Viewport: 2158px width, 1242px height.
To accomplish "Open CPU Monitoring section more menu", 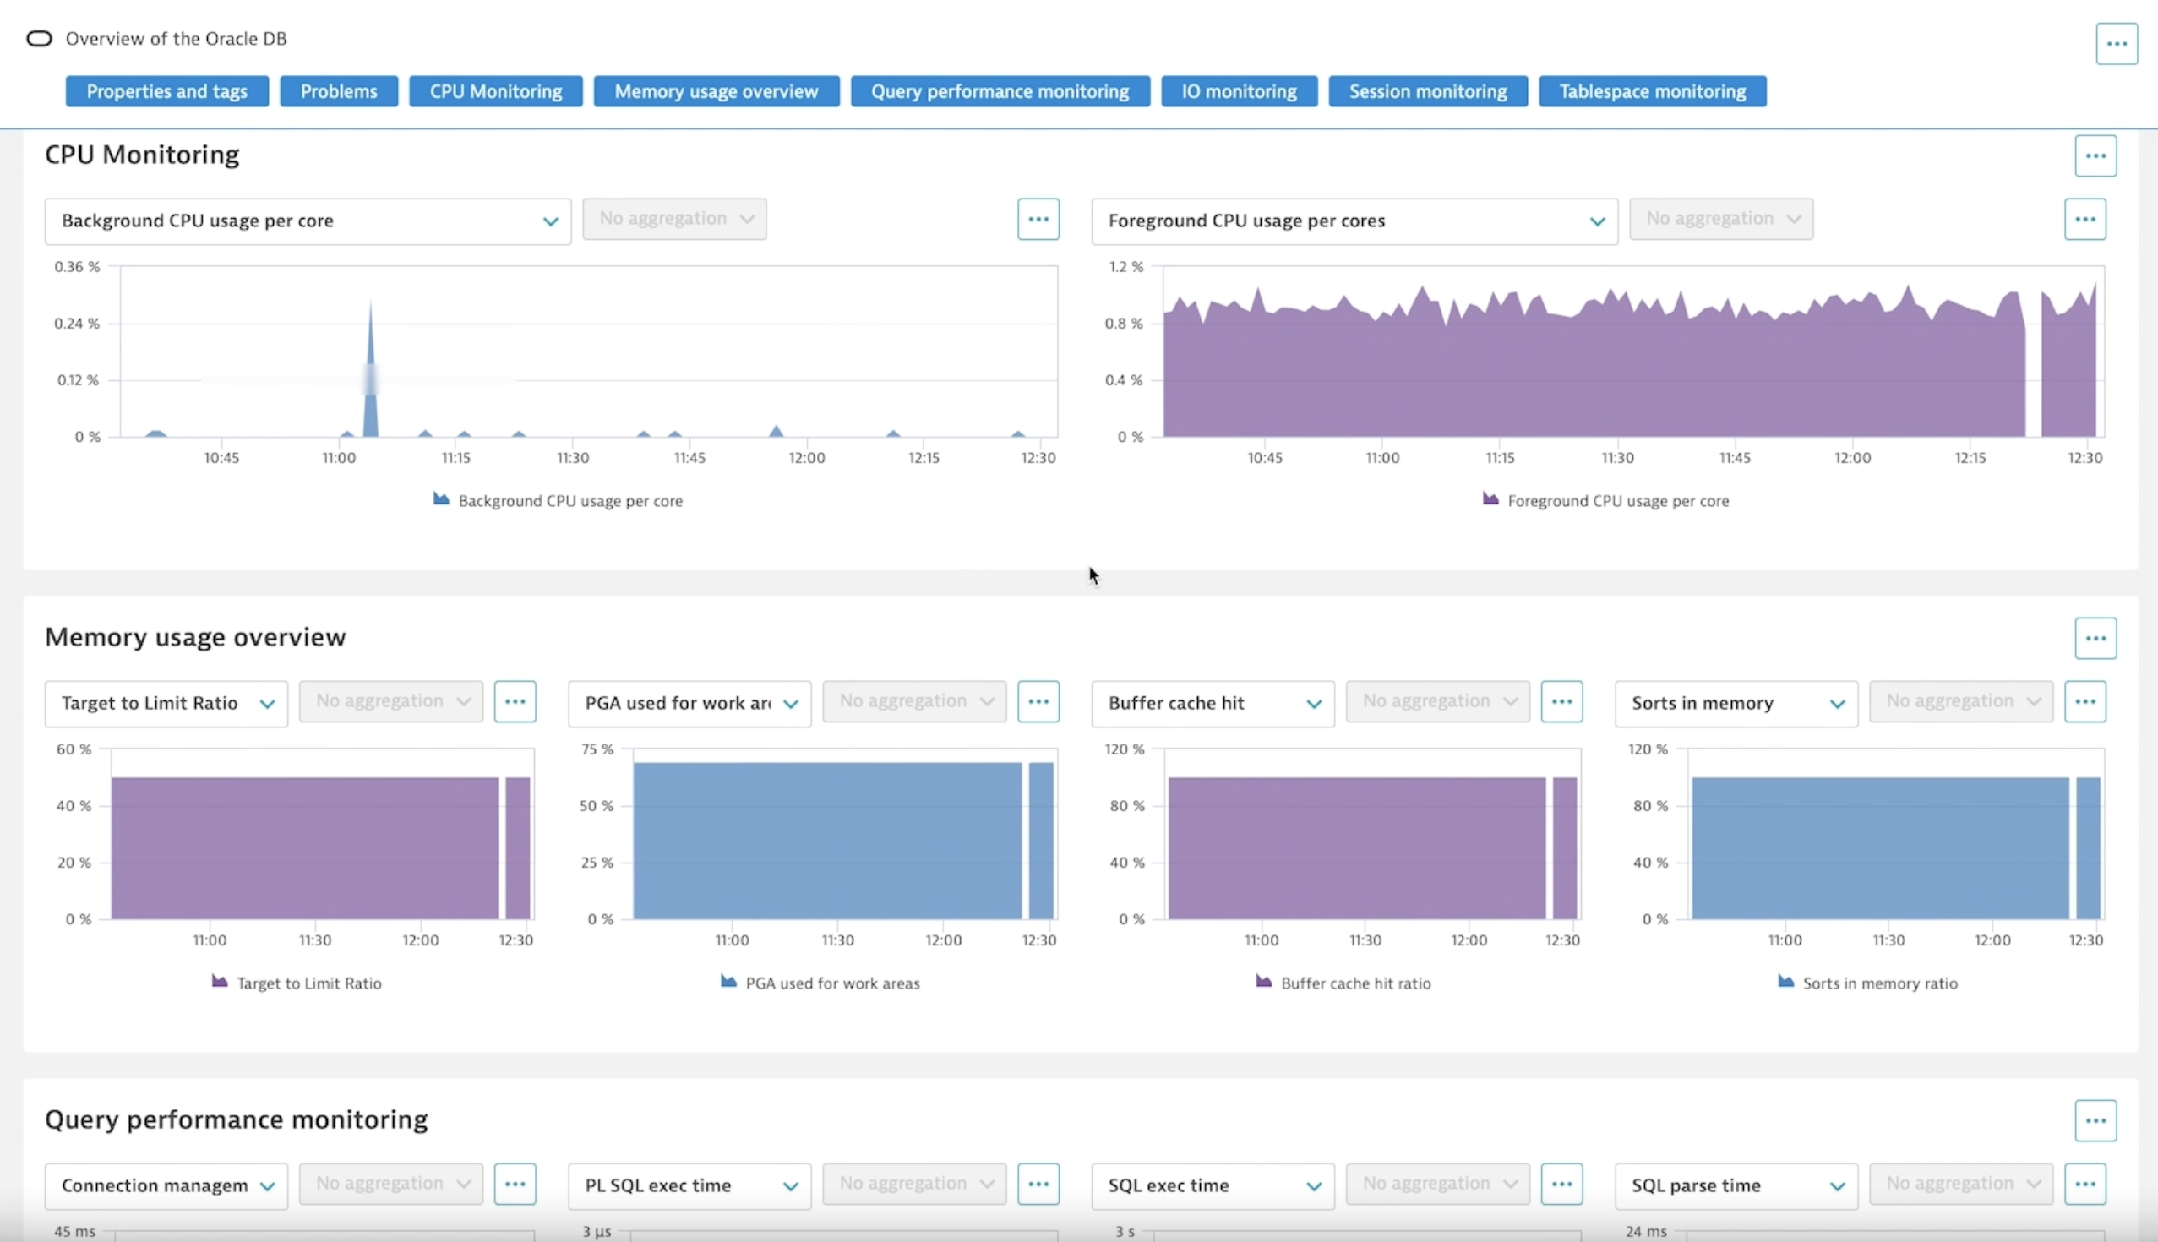I will click(2095, 156).
